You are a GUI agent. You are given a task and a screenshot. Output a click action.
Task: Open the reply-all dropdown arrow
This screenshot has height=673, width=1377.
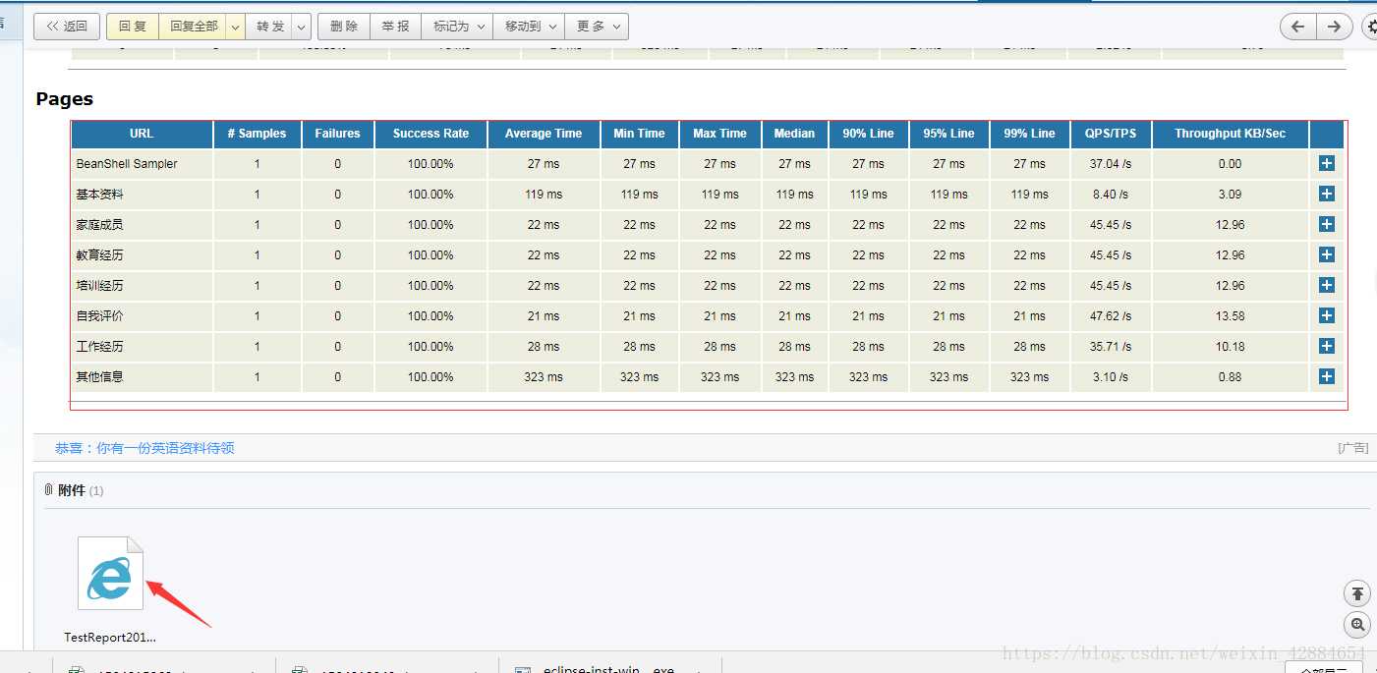[x=236, y=27]
